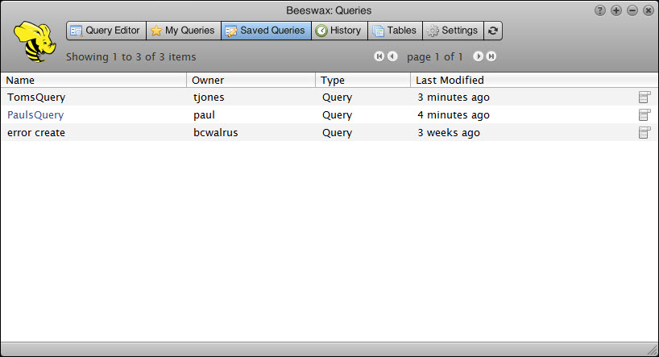Viewport: 659px width, 357px height.
Task: Show the Tables tab
Action: pyautogui.click(x=395, y=31)
